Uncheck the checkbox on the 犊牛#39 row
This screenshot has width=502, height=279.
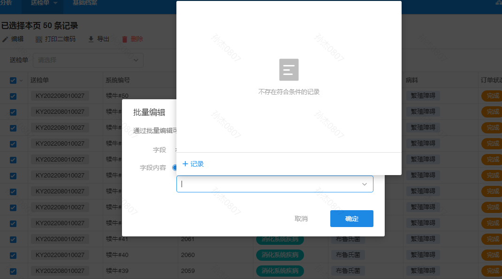[13, 271]
